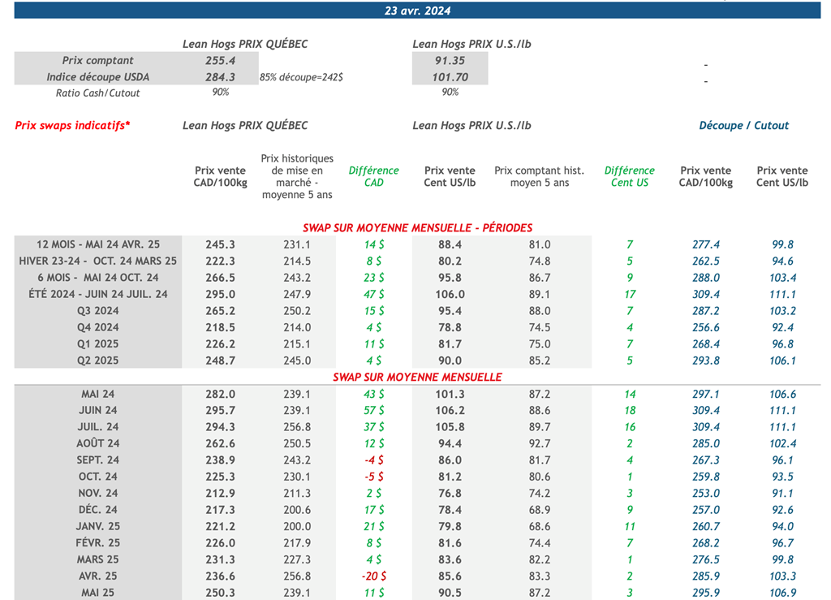Click the red "-20 $" difference value
This screenshot has height=600, width=831.
coord(373,576)
